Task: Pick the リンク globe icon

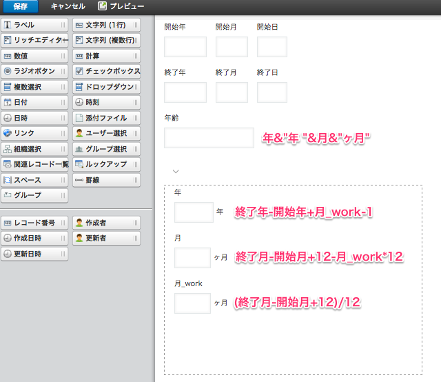Action: pyautogui.click(x=8, y=133)
